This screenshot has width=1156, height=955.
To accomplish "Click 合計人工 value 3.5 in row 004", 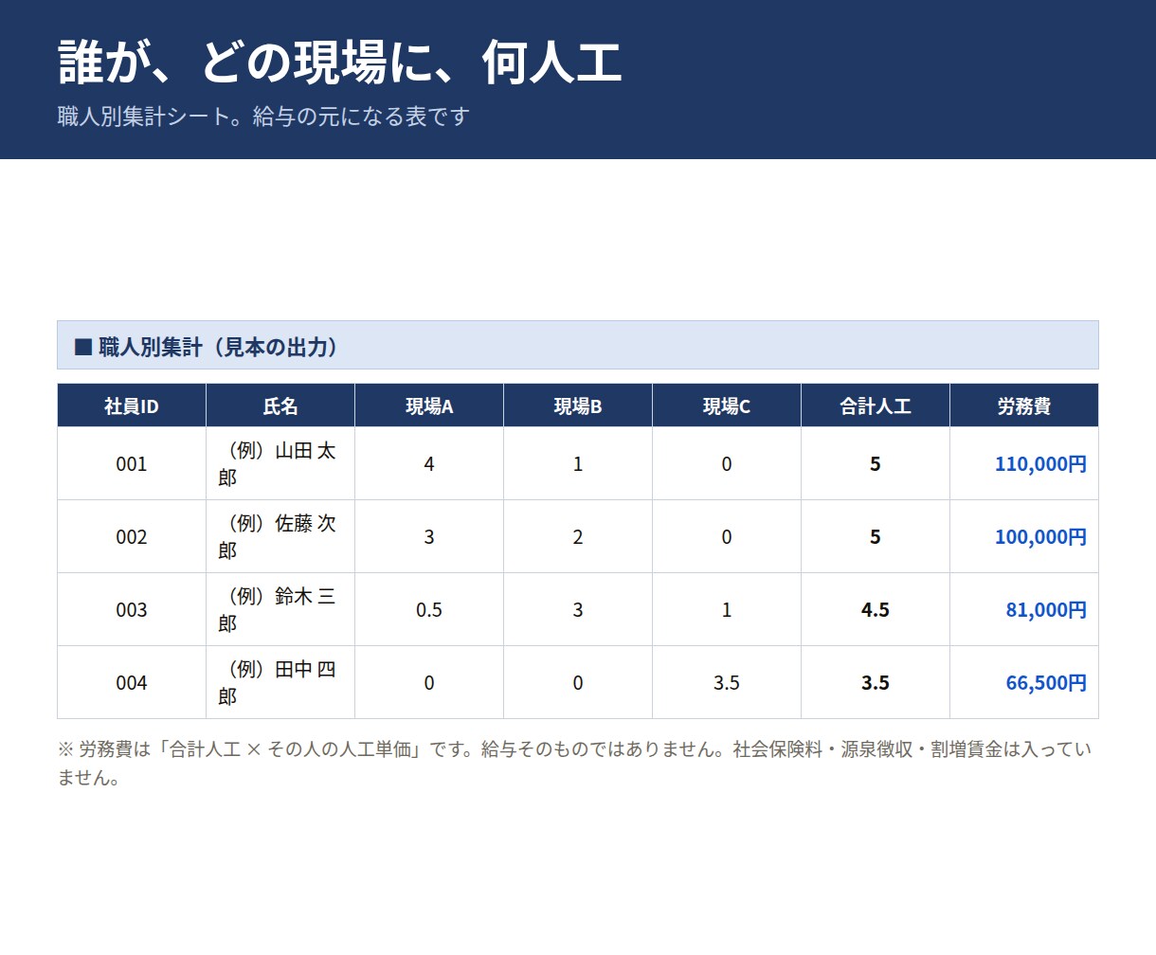I will point(876,683).
